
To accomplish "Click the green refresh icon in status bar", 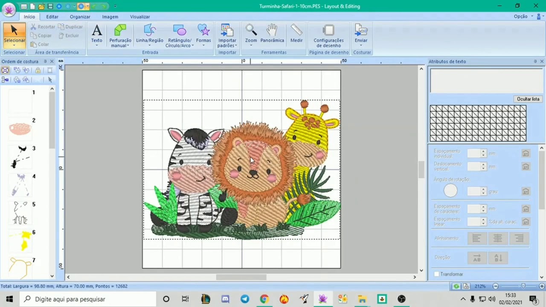I will [456, 286].
